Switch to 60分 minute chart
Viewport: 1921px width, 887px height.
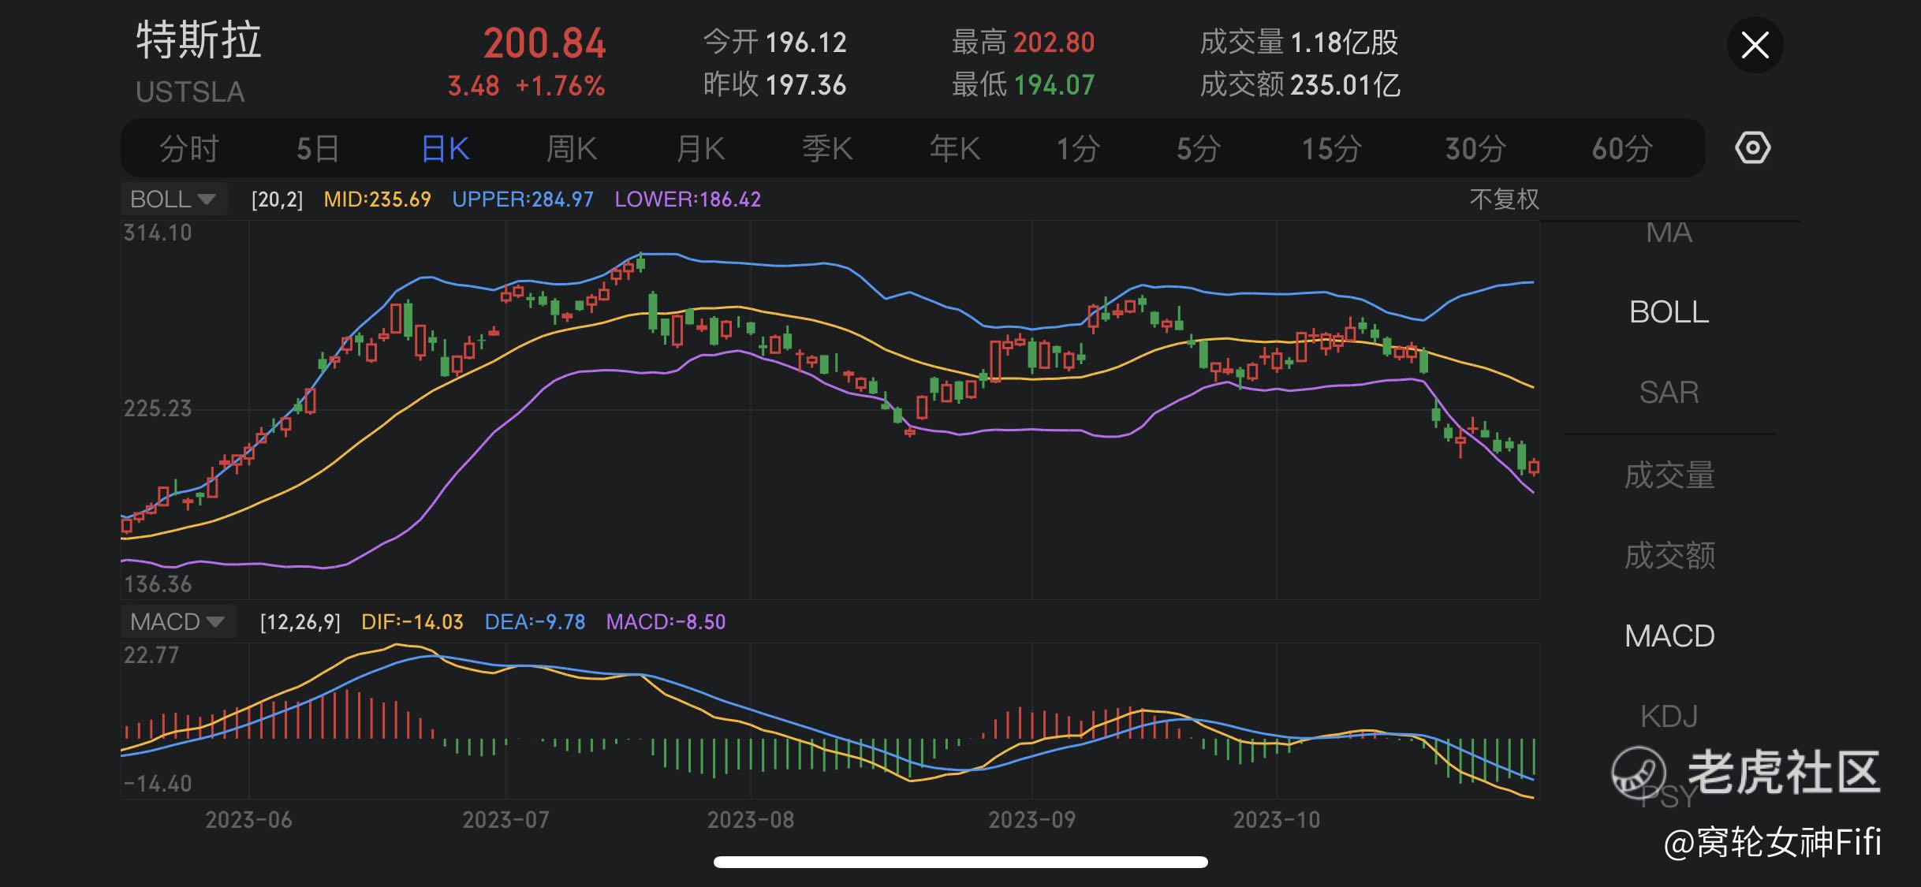[x=1622, y=148]
